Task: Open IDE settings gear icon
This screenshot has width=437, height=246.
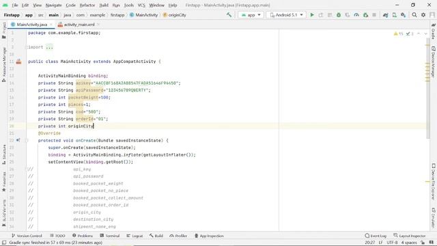Action: [423, 15]
